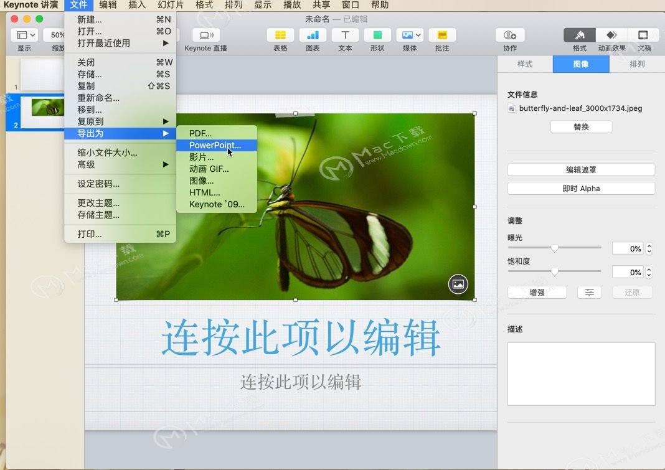Open the Animate (动画效果) inspector

coord(611,35)
